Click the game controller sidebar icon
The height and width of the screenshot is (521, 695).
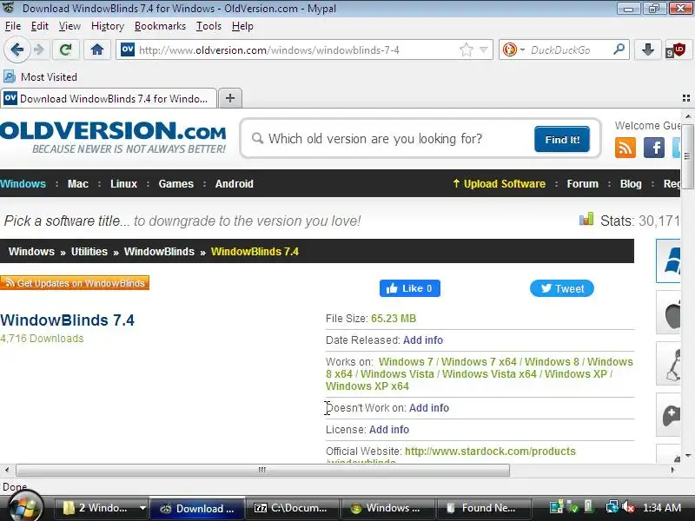click(x=668, y=415)
